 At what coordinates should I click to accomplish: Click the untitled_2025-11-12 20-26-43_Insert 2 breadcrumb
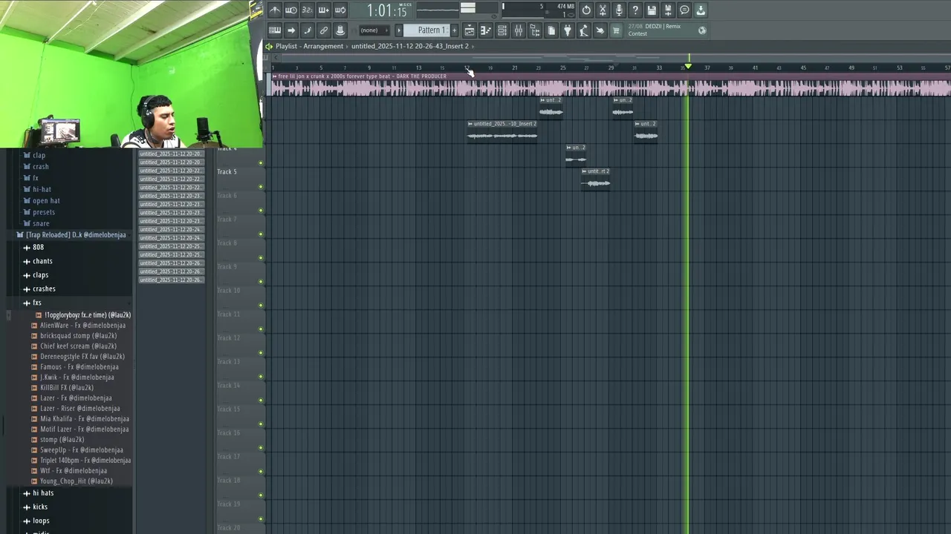[410, 46]
